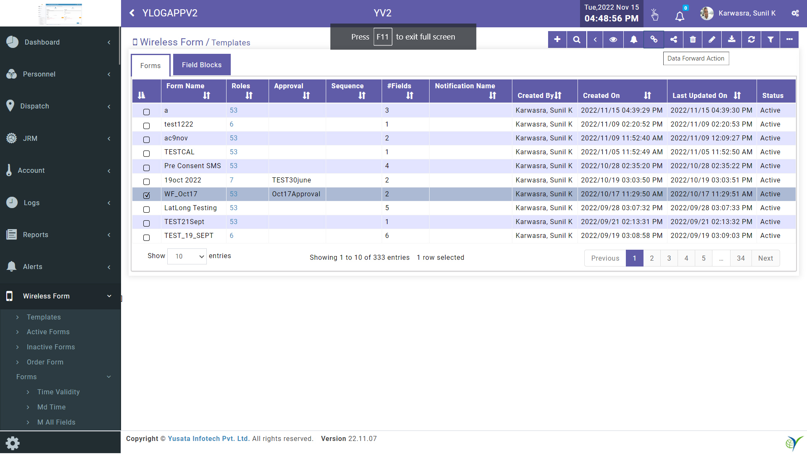Viewport: 807px width, 454px height.
Task: Click the refresh icon in toolbar
Action: (752, 40)
